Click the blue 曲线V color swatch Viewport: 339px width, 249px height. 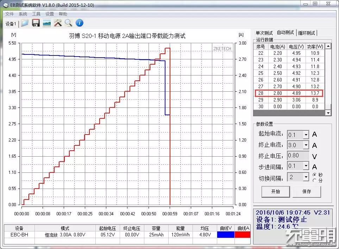(226, 235)
